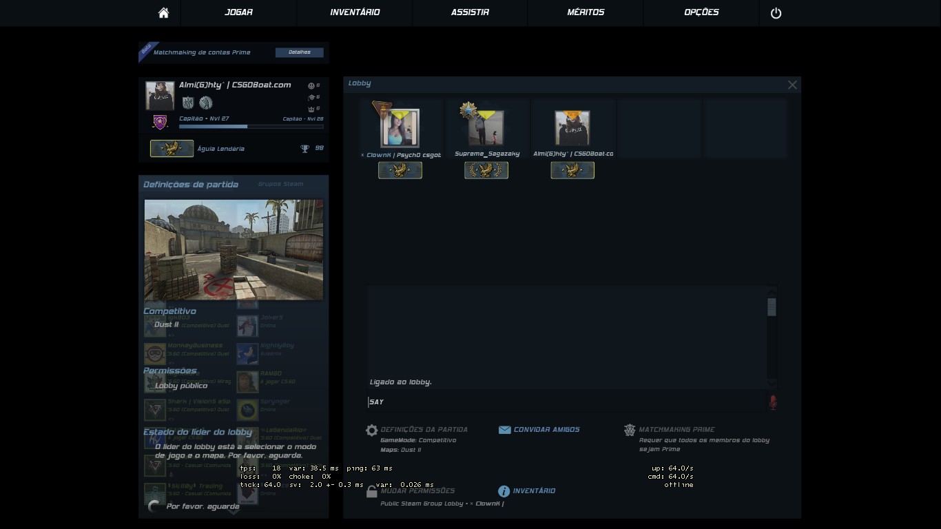The image size is (941, 529).
Task: Click the rank badge under Almi(G)hty in lobby
Action: pyautogui.click(x=572, y=170)
